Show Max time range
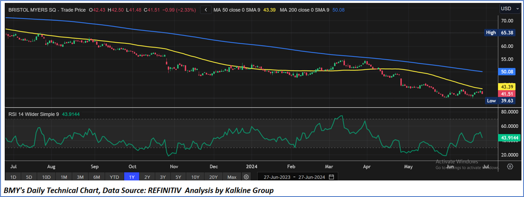 pyautogui.click(x=232, y=177)
